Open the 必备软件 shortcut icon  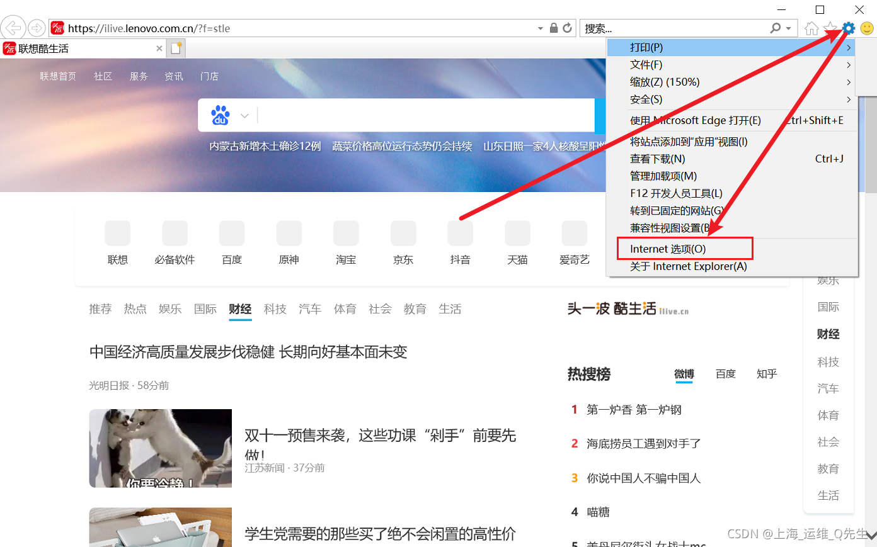tap(175, 233)
